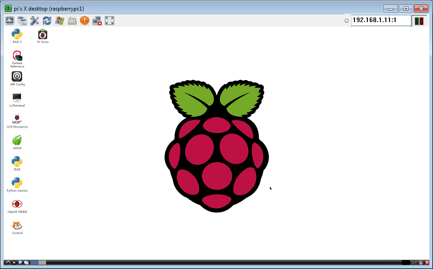Viewport: 433px width, 269px height.
Task: Click the Refresh screen toolbar icon
Action: click(47, 20)
